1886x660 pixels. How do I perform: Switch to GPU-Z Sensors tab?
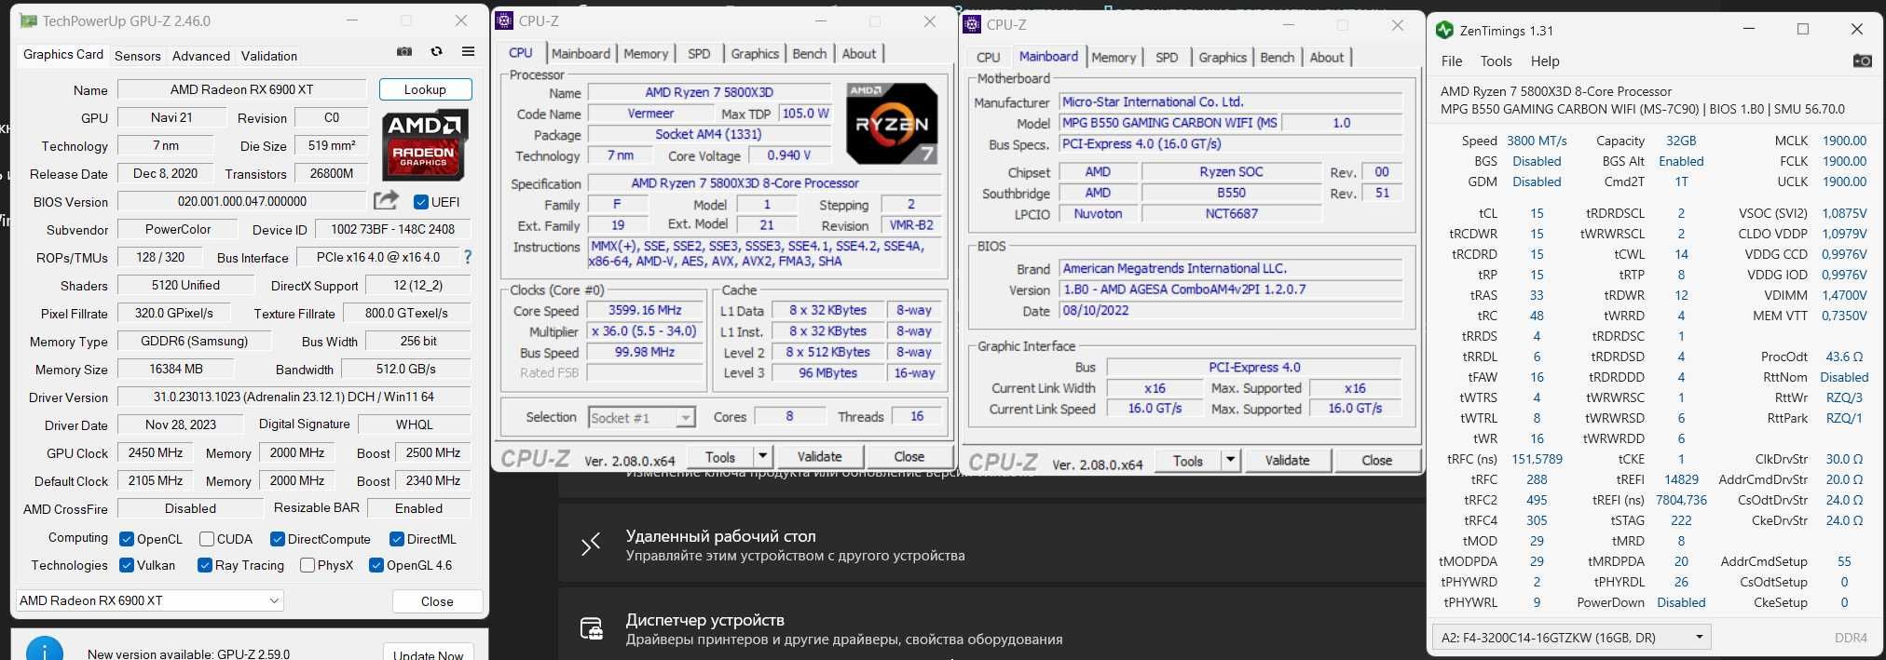pyautogui.click(x=138, y=56)
